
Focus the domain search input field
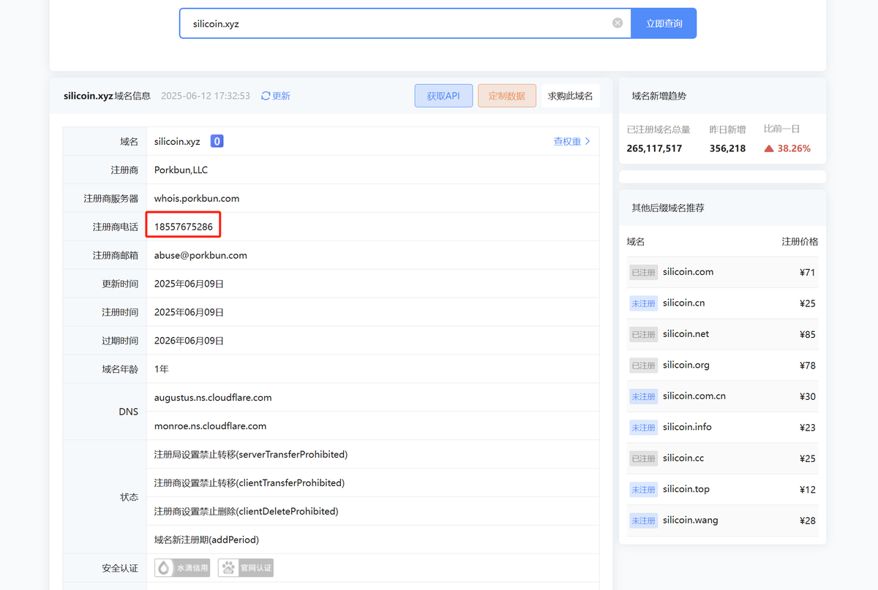[405, 23]
